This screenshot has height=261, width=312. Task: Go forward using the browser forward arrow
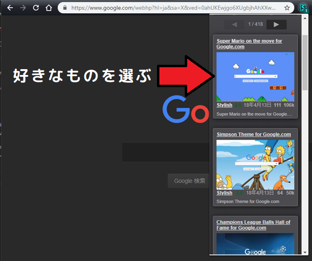click(23, 8)
